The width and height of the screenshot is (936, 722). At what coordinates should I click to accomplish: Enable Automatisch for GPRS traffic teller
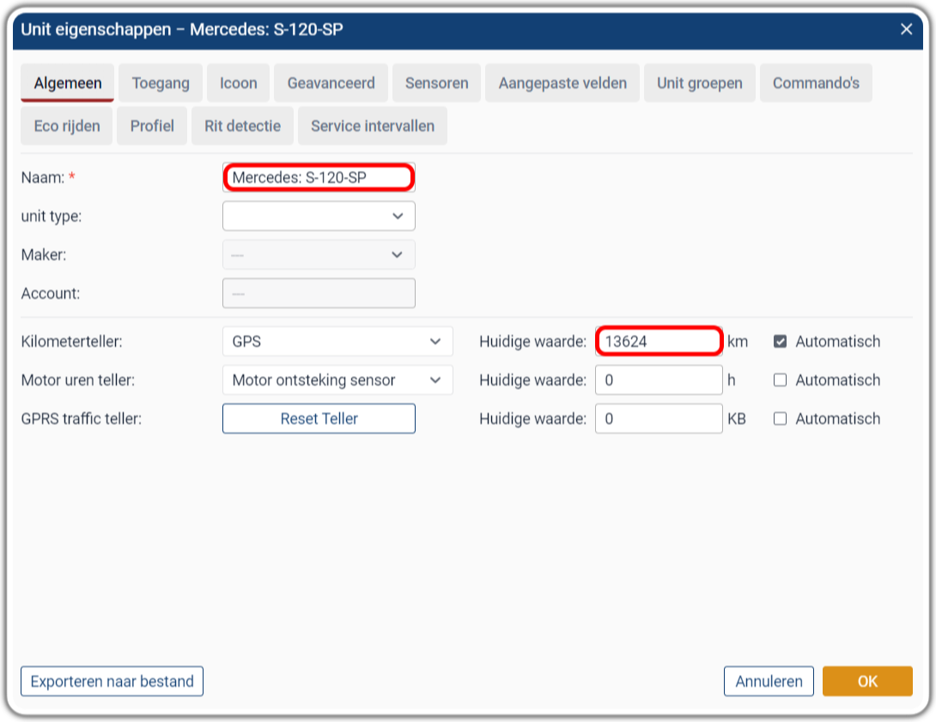click(x=780, y=419)
